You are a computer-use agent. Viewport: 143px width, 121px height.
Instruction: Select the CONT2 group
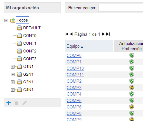tap(30, 51)
